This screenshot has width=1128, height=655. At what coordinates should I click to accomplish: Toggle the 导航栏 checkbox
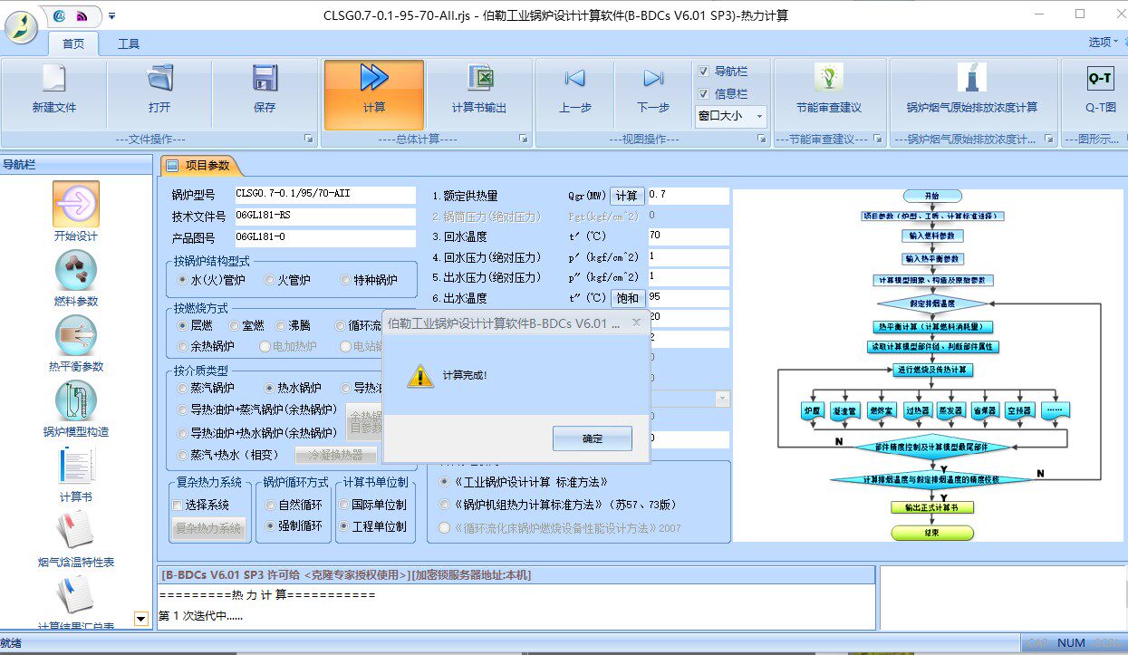pyautogui.click(x=703, y=71)
